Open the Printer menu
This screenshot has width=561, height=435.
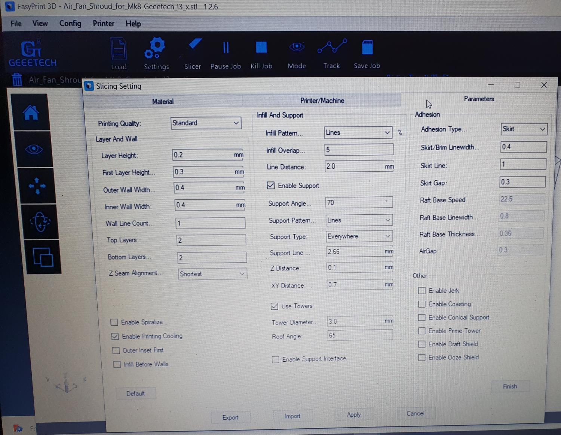(104, 24)
